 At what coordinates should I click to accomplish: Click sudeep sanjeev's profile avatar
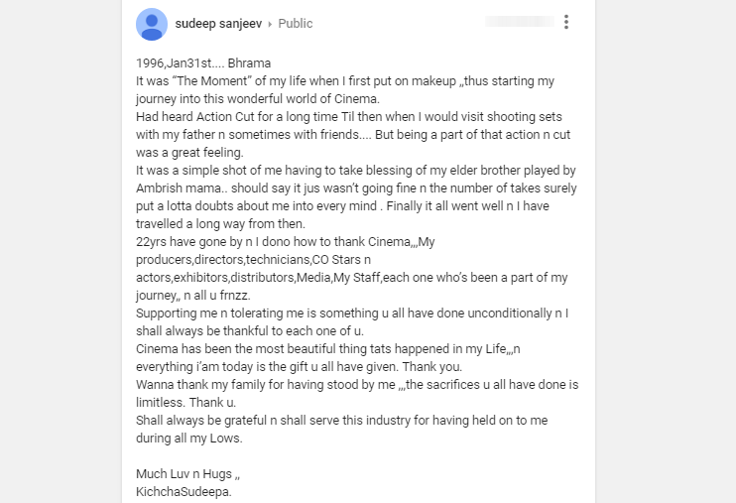point(152,25)
